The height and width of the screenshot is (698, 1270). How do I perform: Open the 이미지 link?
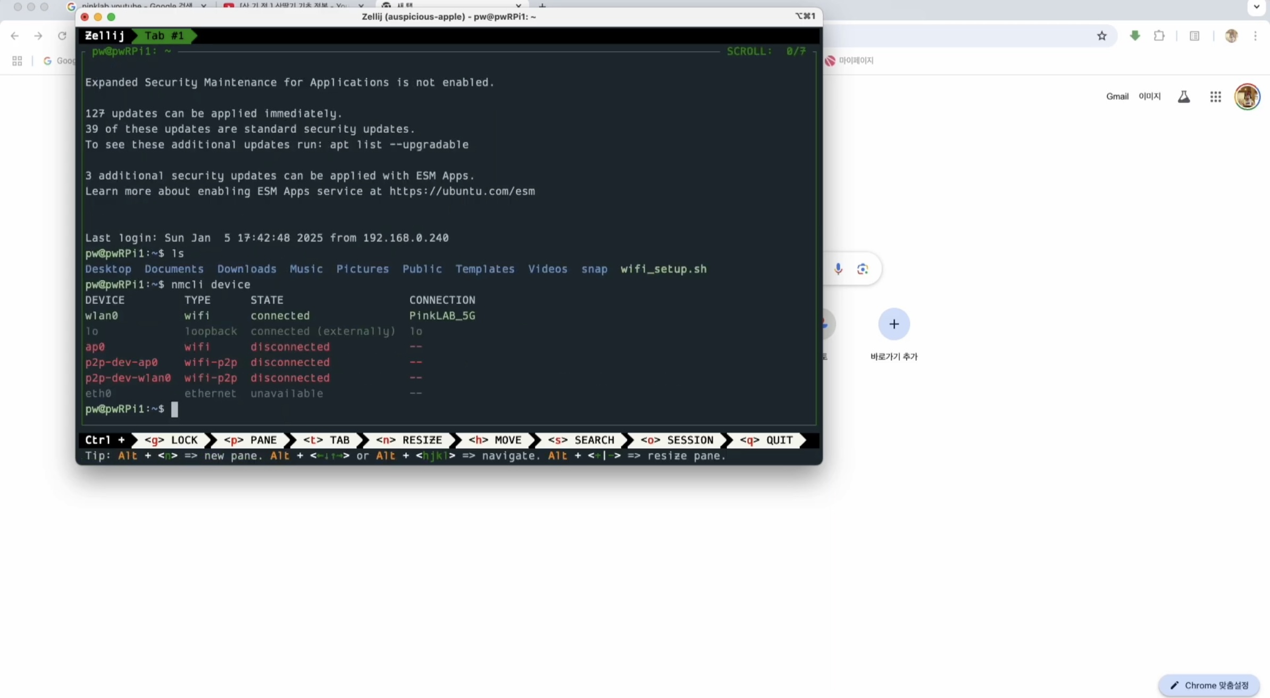coord(1149,96)
